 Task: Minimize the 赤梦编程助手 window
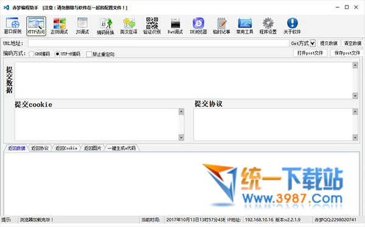[337, 7]
